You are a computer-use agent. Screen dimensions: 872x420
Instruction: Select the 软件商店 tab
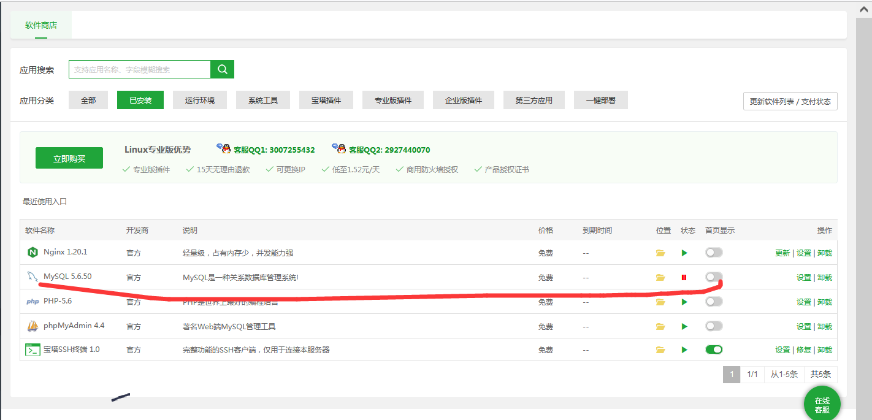[x=41, y=25]
